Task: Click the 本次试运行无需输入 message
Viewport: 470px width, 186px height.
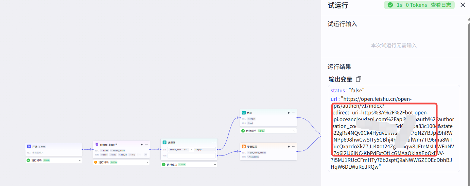Action: [x=394, y=45]
